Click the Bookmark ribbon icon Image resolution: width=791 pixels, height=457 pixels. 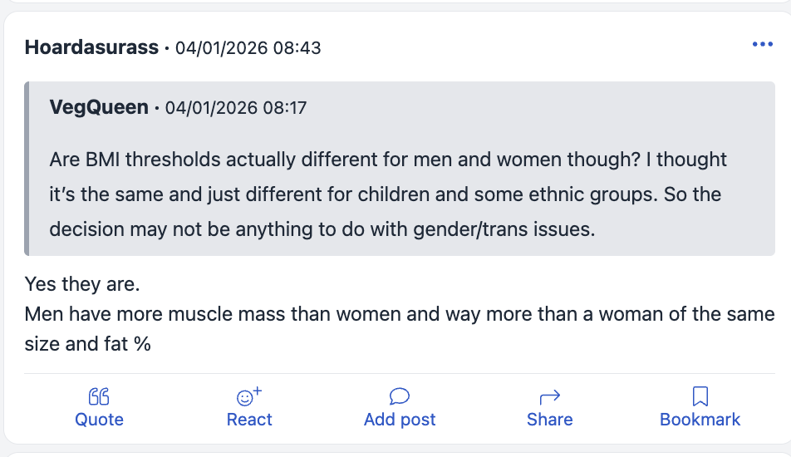click(700, 396)
